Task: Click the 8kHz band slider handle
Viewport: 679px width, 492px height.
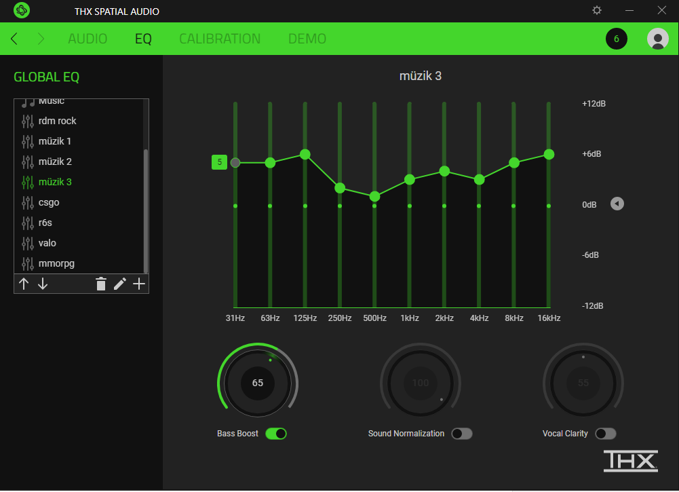Action: (514, 162)
